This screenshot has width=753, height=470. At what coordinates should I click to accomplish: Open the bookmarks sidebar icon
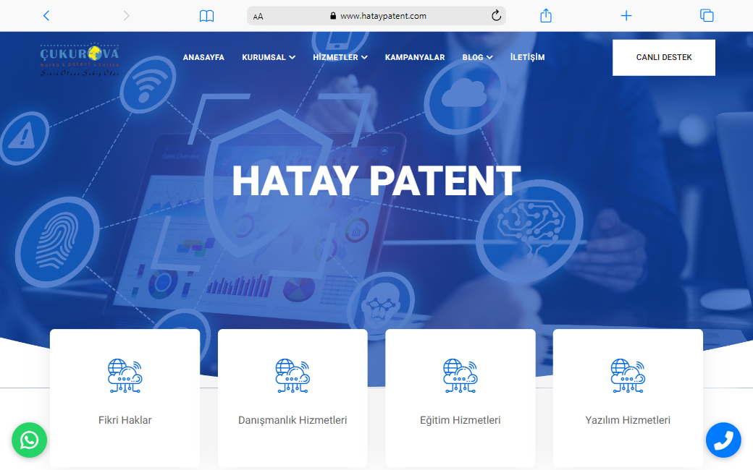[x=207, y=15]
